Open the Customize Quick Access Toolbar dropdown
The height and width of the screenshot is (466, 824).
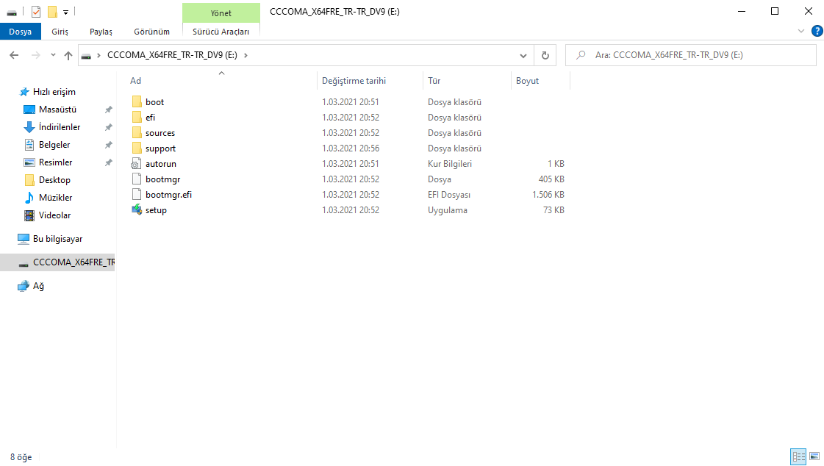(x=65, y=12)
